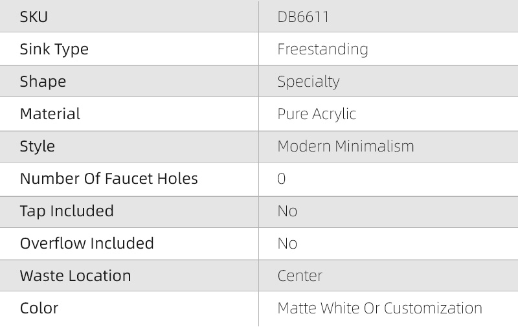This screenshot has width=518, height=327.
Task: Select the No value for Tap Included
Action: [x=287, y=211]
